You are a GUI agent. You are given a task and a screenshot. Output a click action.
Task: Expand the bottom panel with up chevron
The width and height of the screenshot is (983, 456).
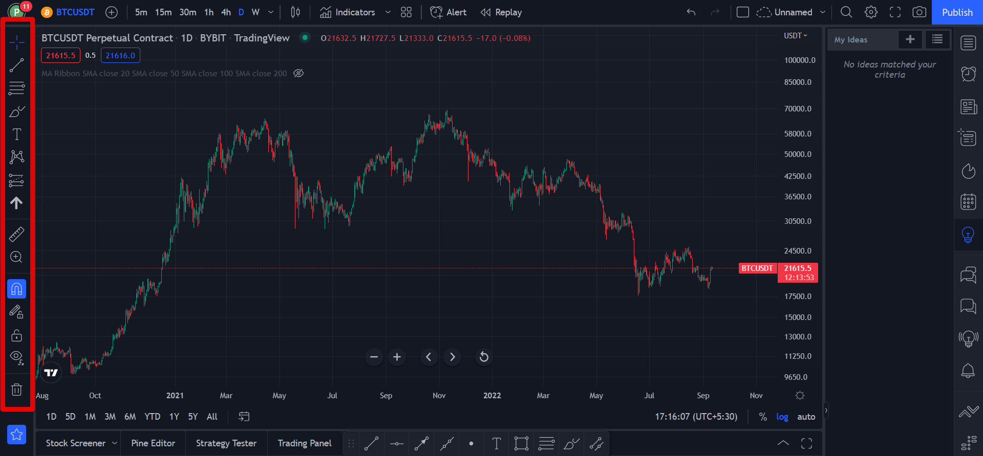[x=783, y=443]
